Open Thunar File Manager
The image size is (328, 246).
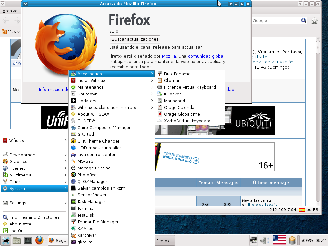112,222
